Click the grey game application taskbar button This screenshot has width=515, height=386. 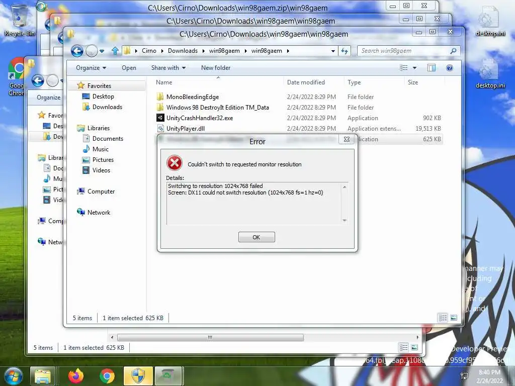168,376
